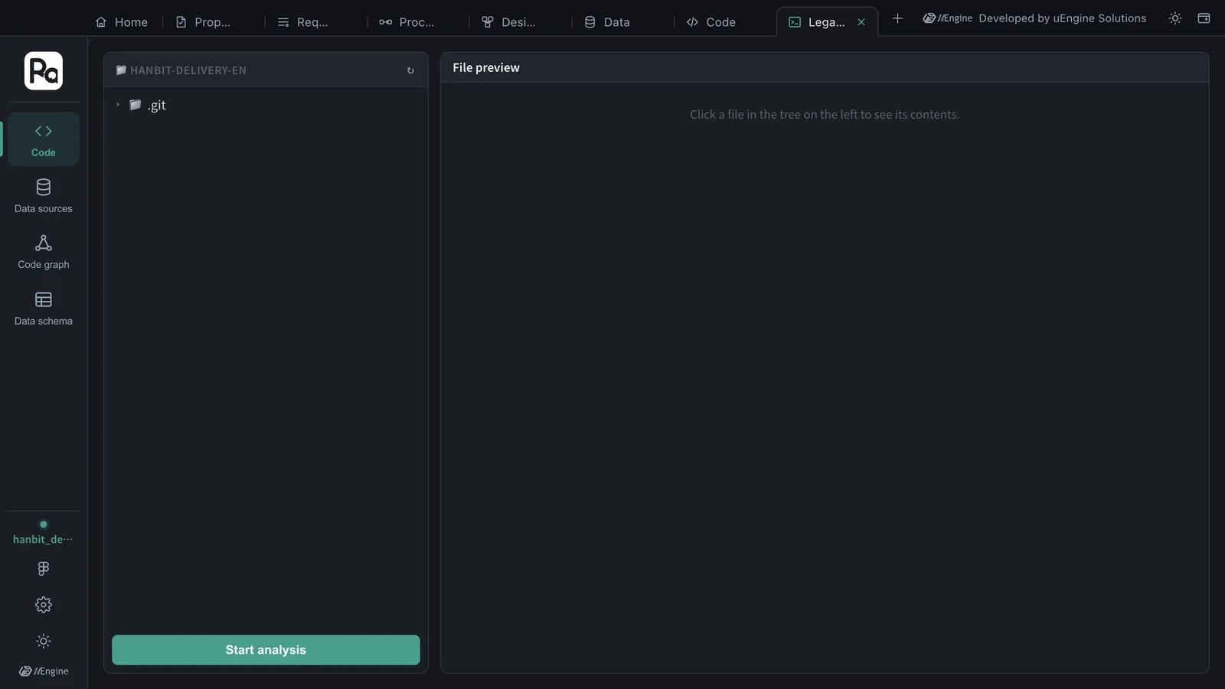The image size is (1225, 689).
Task: Click the File preview heading
Action: pos(486,67)
